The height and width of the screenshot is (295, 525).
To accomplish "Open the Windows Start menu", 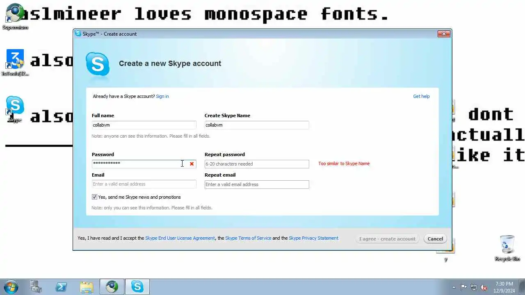I will click(11, 287).
